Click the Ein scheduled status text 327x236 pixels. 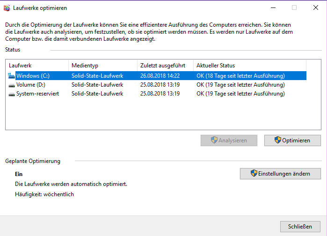coord(19,174)
